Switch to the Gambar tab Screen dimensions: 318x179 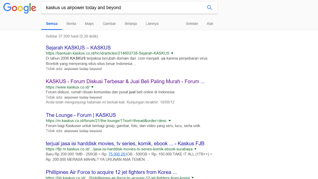click(109, 24)
